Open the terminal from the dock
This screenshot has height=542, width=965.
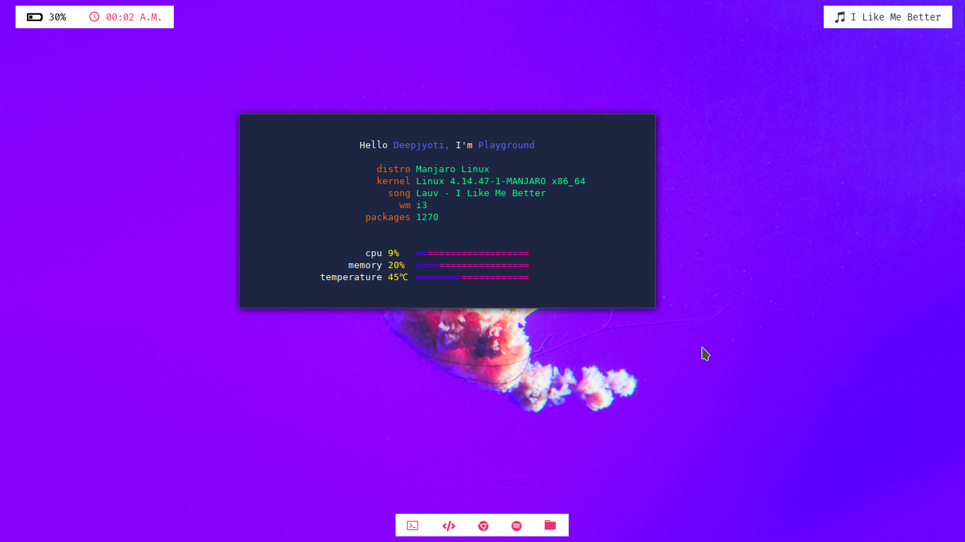pyautogui.click(x=412, y=525)
